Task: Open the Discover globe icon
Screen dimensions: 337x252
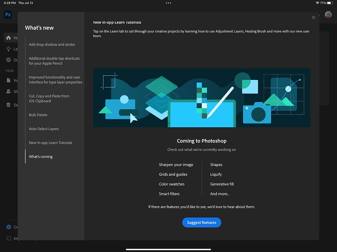Action: tap(8, 60)
